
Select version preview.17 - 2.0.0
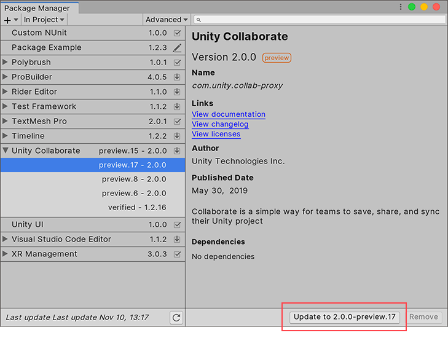(x=93, y=165)
